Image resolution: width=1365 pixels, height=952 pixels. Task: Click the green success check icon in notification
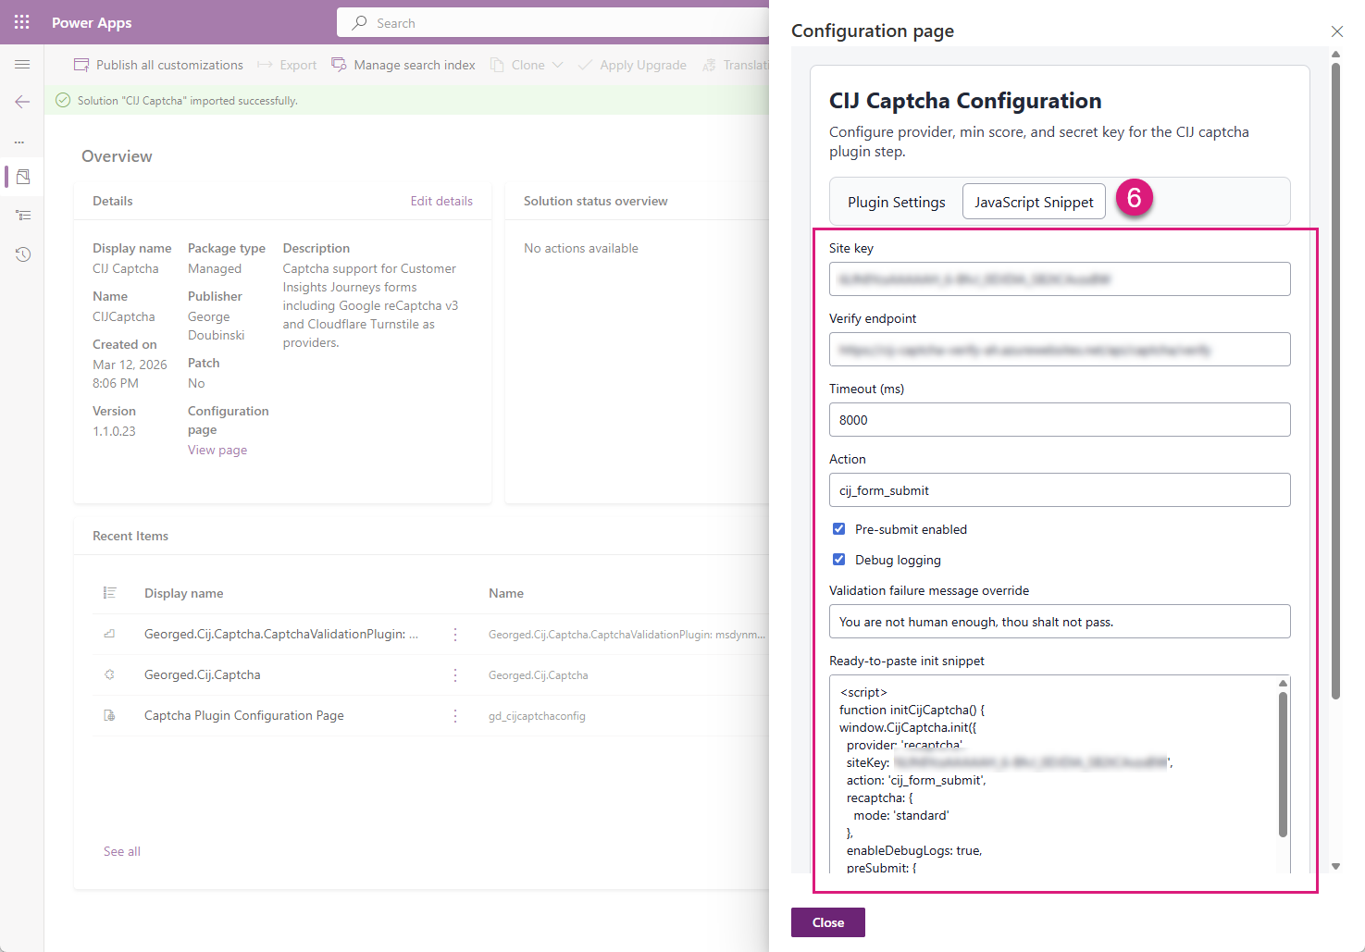click(63, 100)
